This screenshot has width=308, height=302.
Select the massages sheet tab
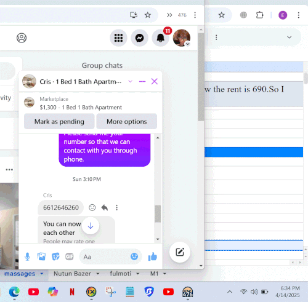[x=20, y=274]
